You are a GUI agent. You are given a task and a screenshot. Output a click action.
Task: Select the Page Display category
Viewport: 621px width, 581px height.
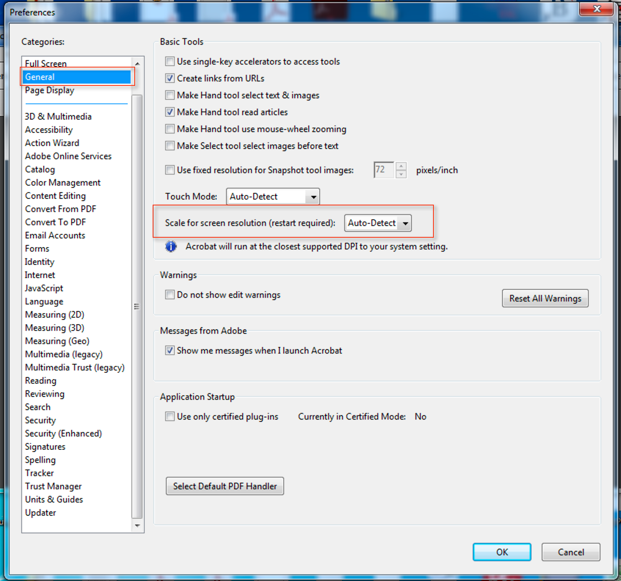coord(49,90)
